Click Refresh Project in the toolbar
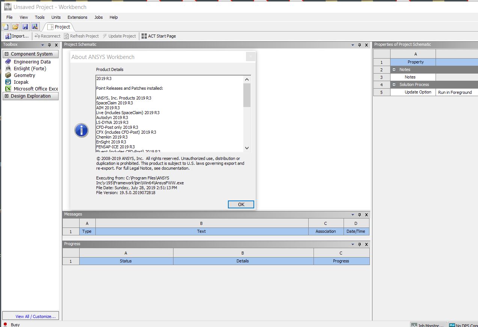This screenshot has height=327, width=478. (81, 36)
